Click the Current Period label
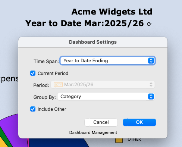This screenshot has width=182, height=147. [53, 73]
